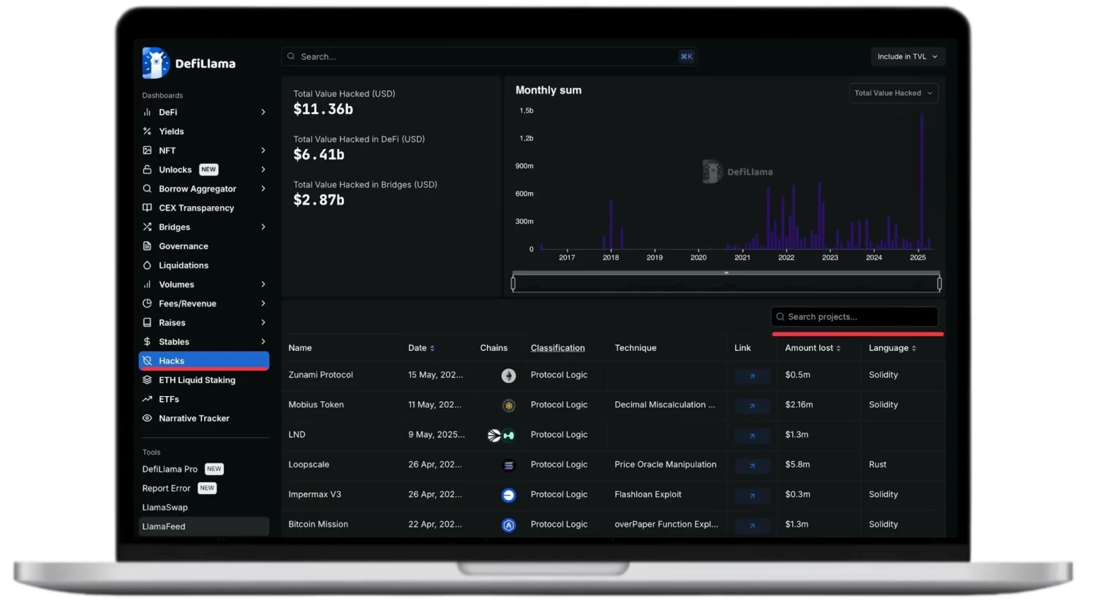Click the chain icon for Mobius Token
Viewport: 1097px width, 603px height.
[508, 406]
